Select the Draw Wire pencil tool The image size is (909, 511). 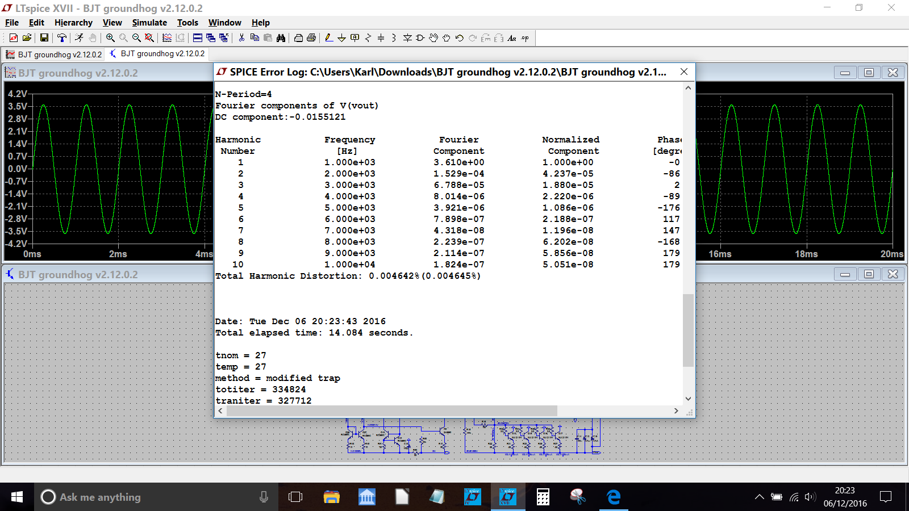tap(329, 38)
